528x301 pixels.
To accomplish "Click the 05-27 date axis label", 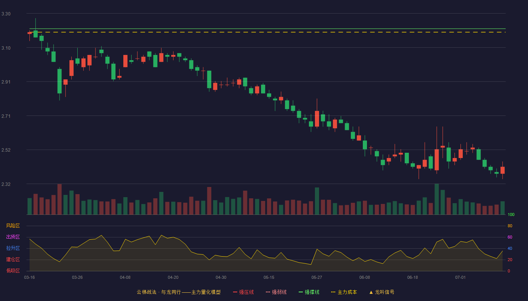I will tap(317, 277).
